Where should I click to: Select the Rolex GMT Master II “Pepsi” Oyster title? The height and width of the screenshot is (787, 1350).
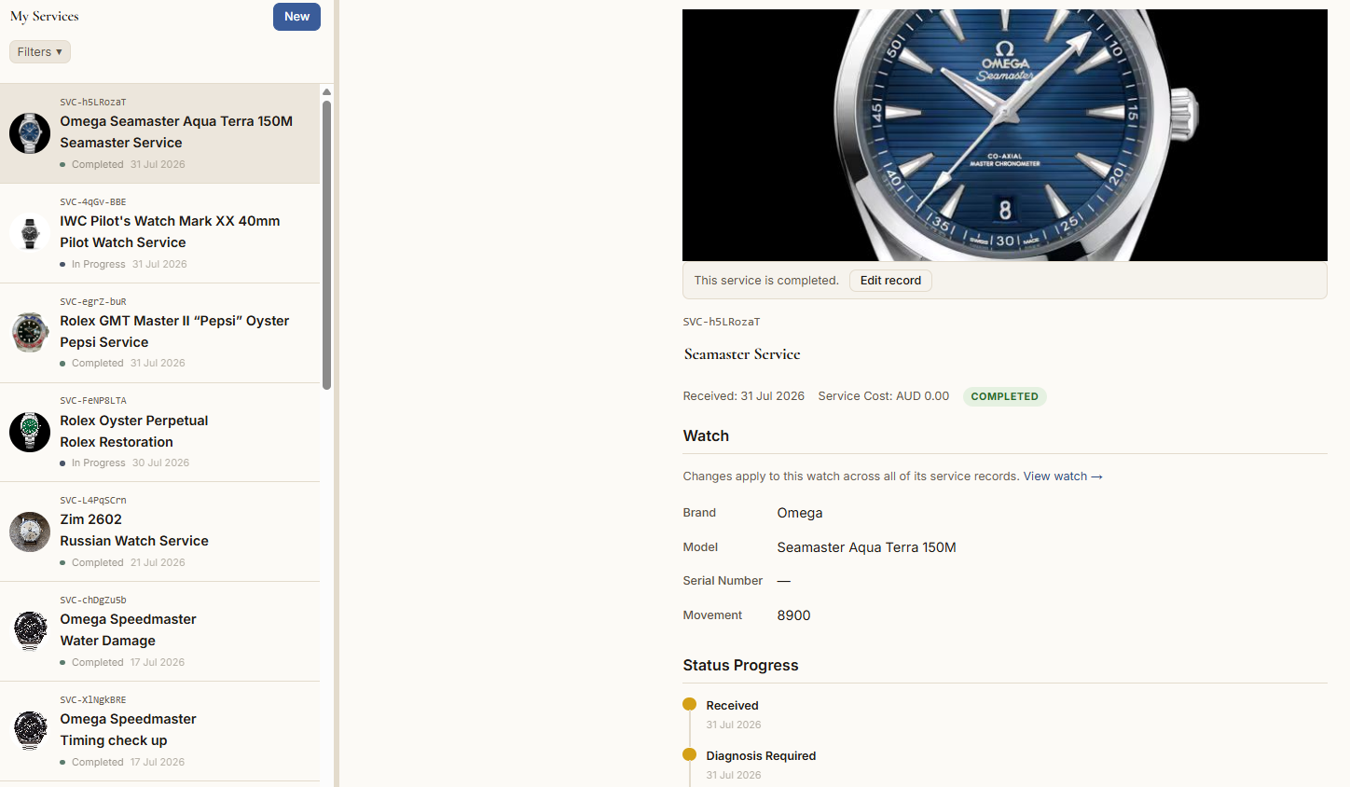click(174, 321)
